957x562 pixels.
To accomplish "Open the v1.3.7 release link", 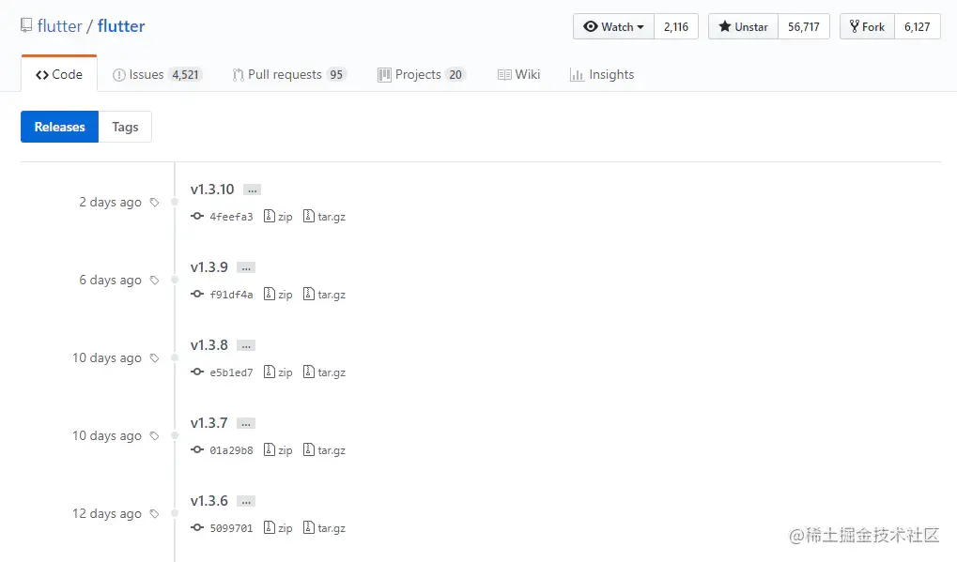I will coord(208,423).
